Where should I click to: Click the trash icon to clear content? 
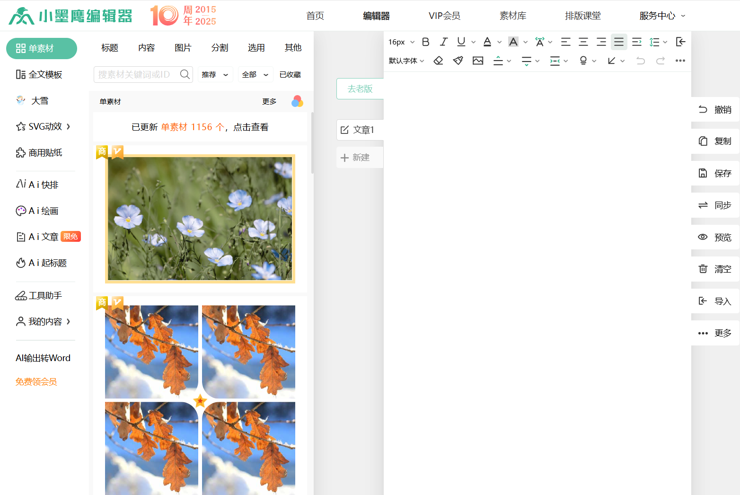[x=703, y=269]
